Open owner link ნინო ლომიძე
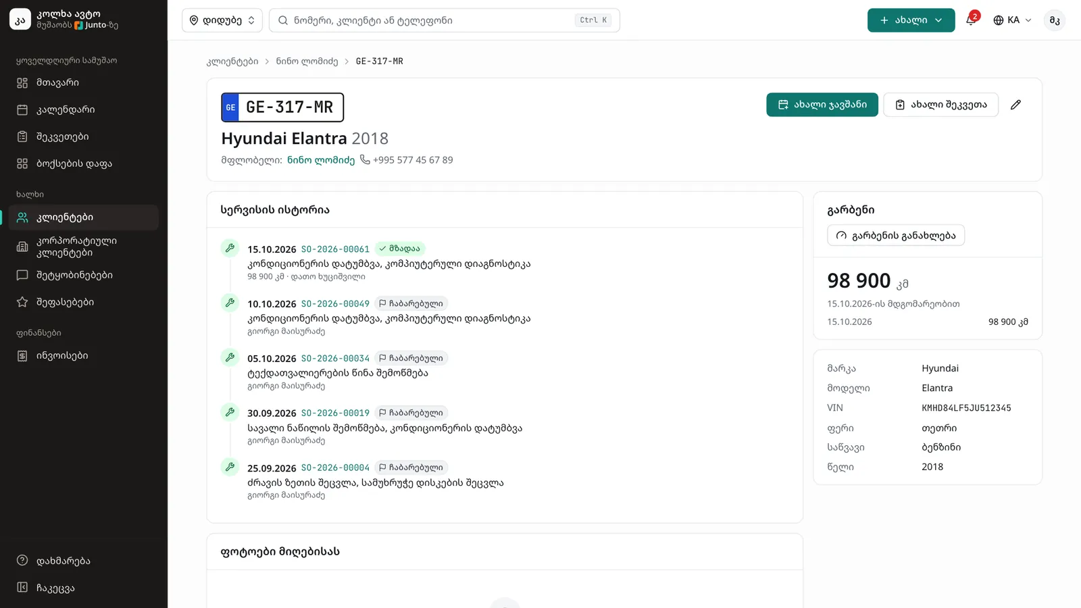1081x608 pixels. click(321, 160)
